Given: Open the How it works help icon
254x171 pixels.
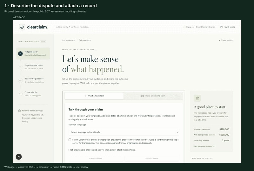Looking at the screenshot, I should pyautogui.click(x=221, y=27).
